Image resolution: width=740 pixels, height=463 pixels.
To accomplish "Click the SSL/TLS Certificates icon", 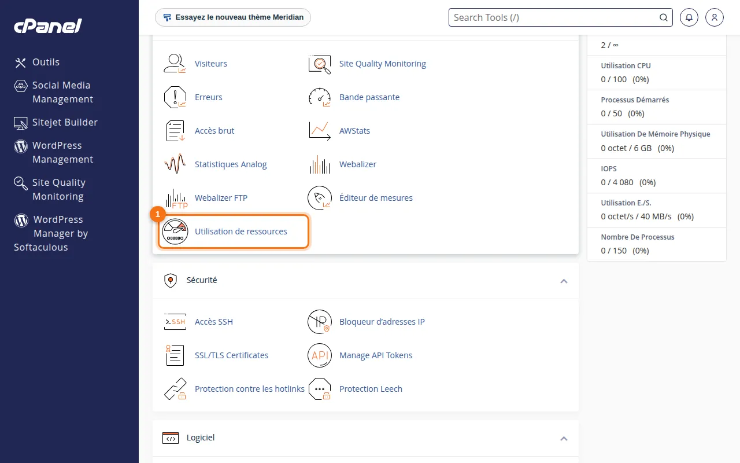I will click(x=175, y=355).
